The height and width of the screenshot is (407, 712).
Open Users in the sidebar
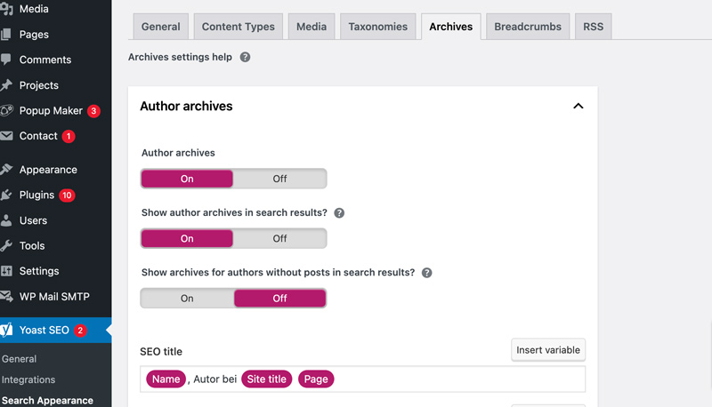point(33,220)
